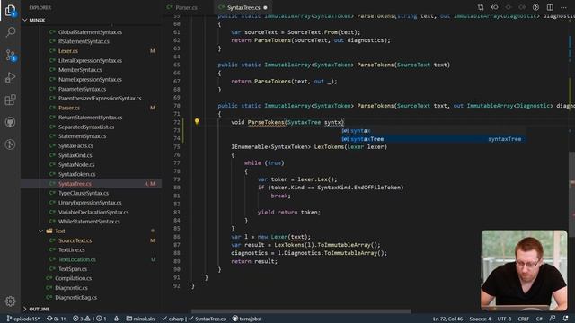Select UTF-8 encoding in status bar
Screen dimensions: 575x323
(504, 319)
